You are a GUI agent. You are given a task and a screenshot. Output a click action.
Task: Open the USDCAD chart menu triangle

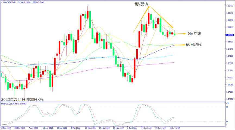[x=2, y=2]
